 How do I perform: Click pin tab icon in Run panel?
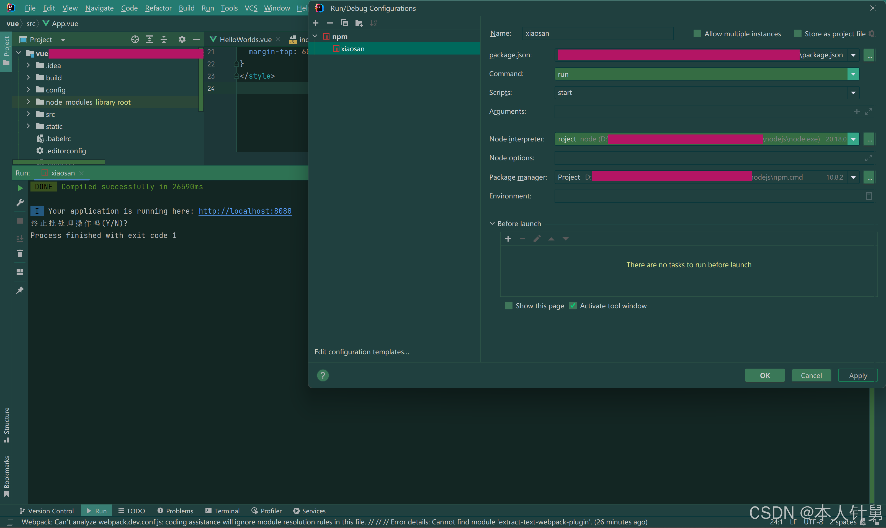pos(20,290)
